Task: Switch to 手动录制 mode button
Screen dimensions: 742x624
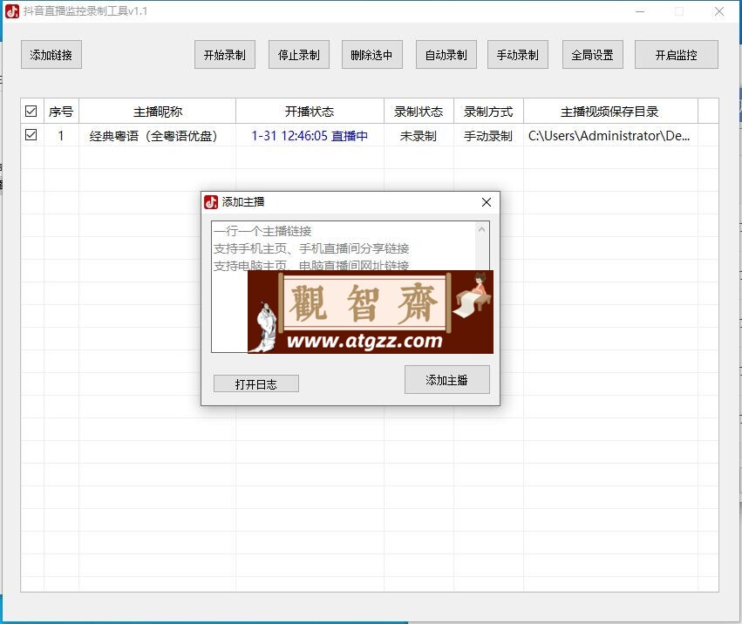Action: [x=518, y=55]
